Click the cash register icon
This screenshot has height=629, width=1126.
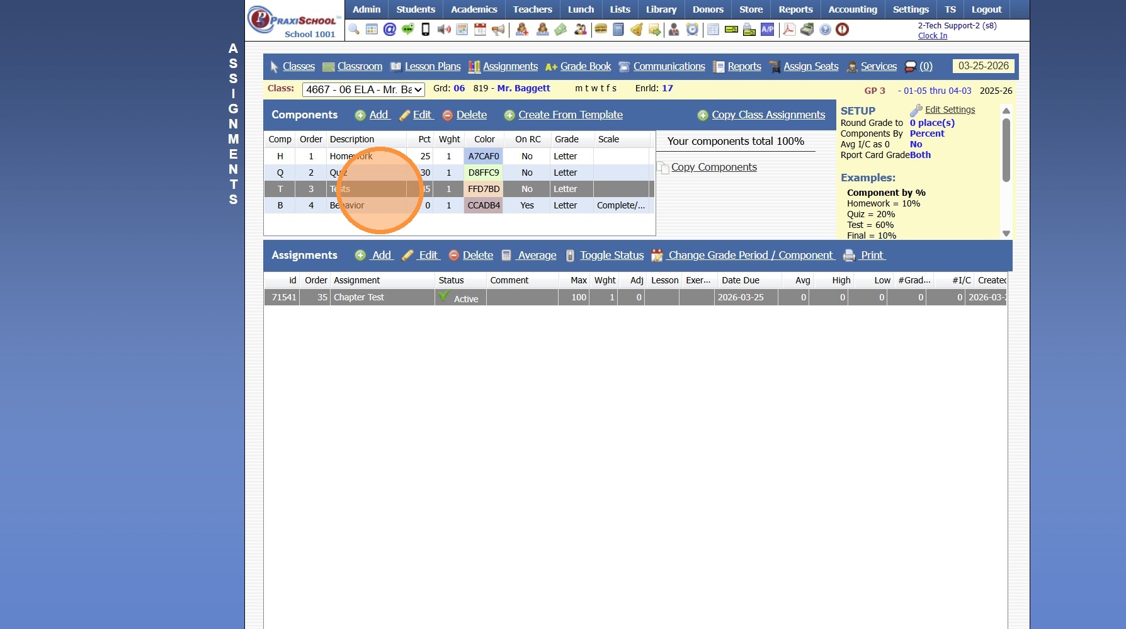point(807,30)
